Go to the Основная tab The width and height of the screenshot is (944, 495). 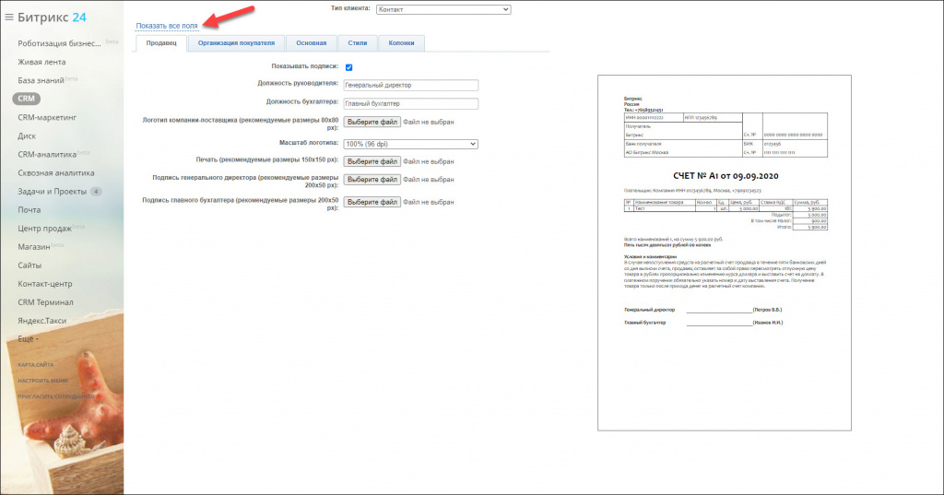click(x=311, y=42)
